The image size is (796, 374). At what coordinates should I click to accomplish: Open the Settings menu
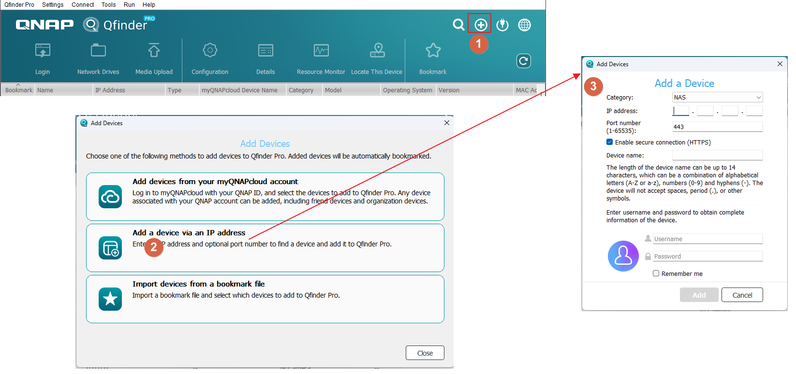point(53,5)
